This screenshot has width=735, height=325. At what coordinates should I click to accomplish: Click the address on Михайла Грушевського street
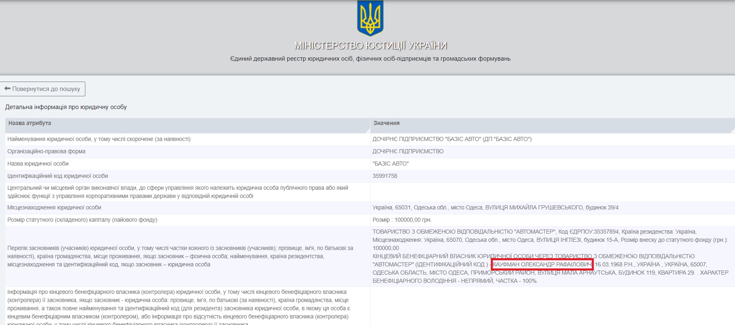click(495, 208)
